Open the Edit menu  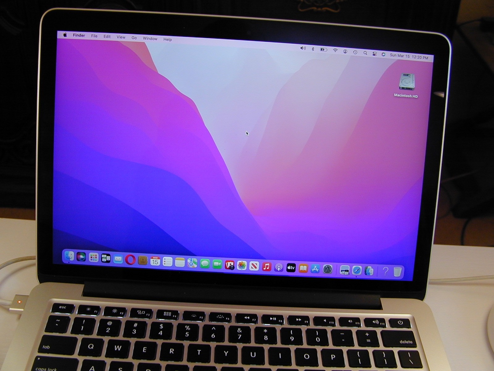click(107, 36)
